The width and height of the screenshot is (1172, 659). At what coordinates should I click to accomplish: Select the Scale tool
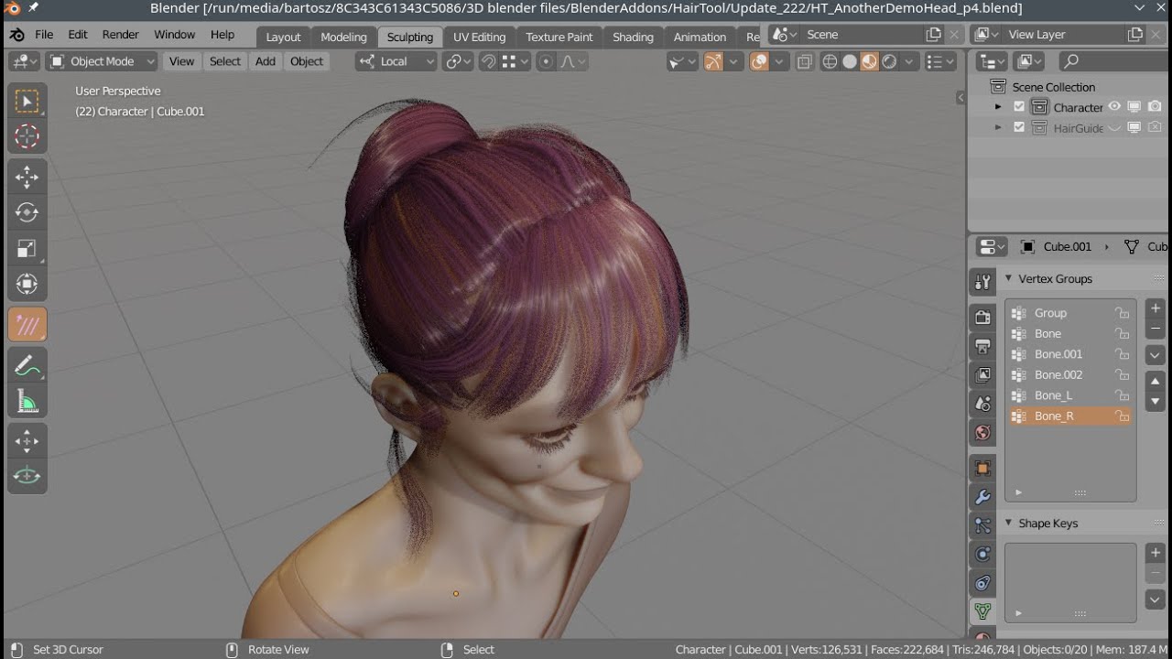coord(27,248)
